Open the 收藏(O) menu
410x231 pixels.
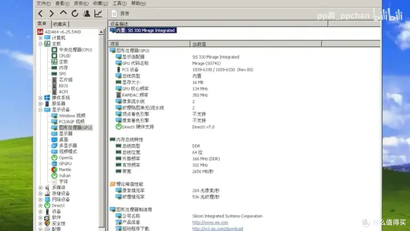click(100, 3)
